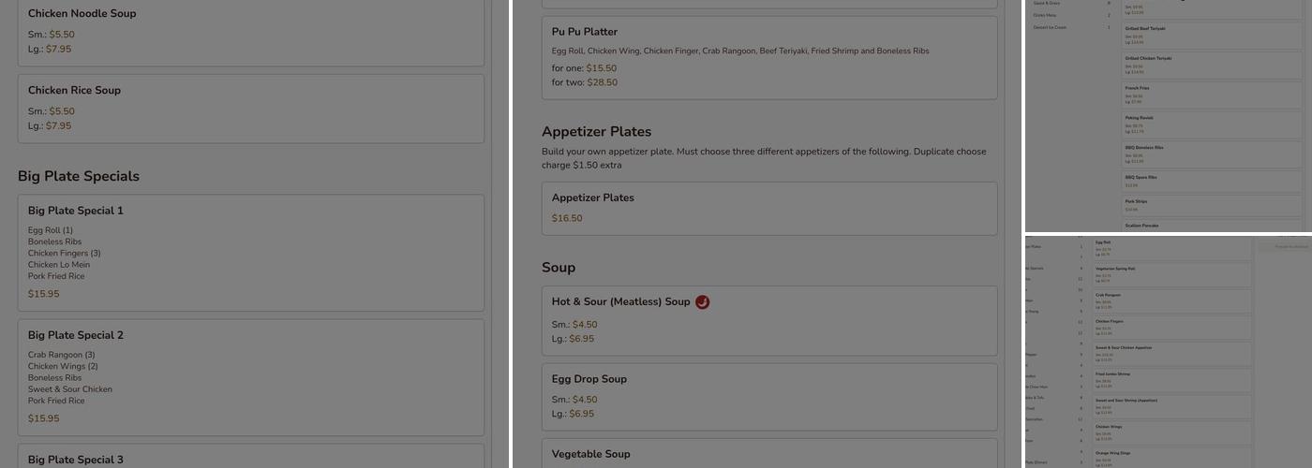This screenshot has width=1312, height=468.
Task: Open the Big Plate Special 3 item
Action: pyautogui.click(x=250, y=459)
